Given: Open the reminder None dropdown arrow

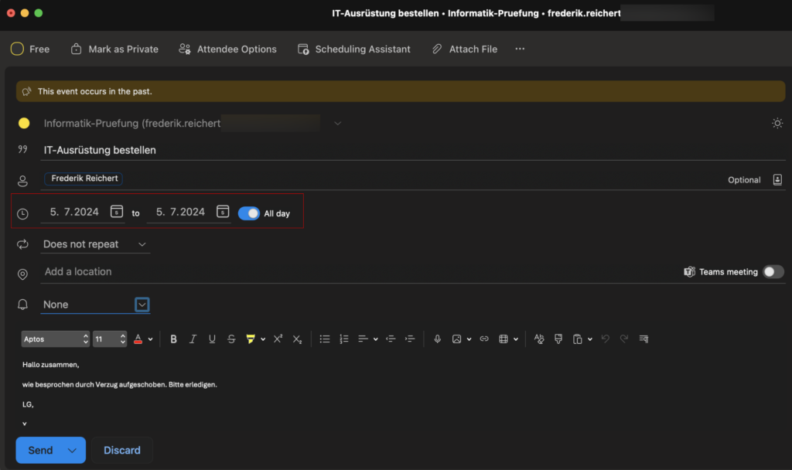Looking at the screenshot, I should 142,305.
